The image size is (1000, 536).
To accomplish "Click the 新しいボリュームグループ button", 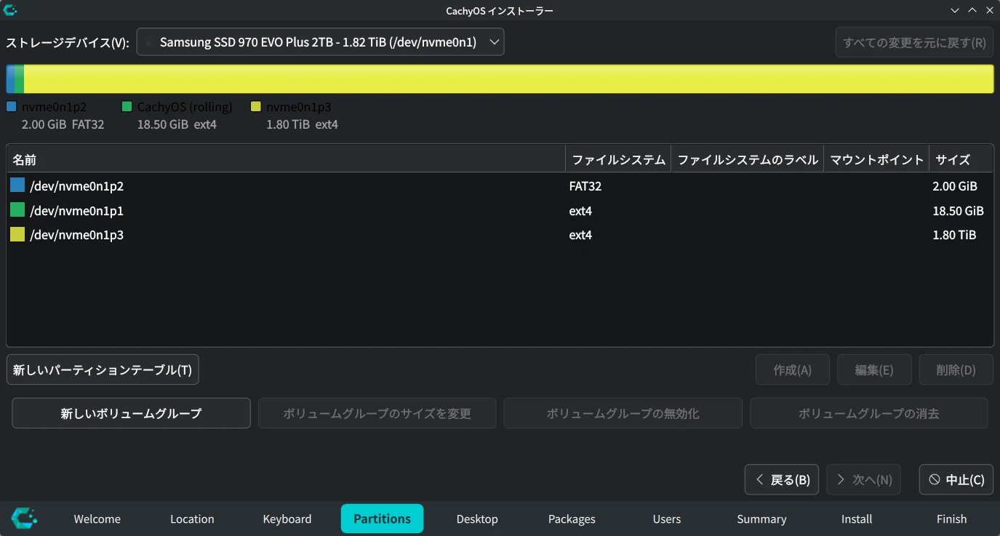I will (x=131, y=414).
